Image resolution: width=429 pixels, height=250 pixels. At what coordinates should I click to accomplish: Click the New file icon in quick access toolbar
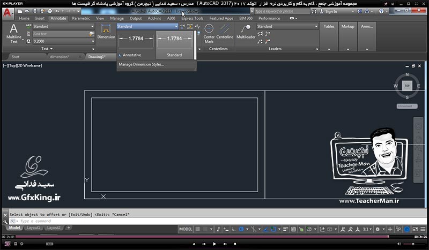[x=20, y=11]
